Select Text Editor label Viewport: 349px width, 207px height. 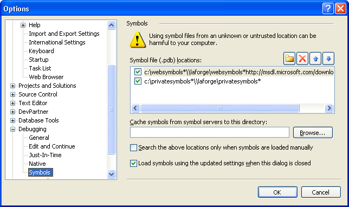tap(33, 103)
